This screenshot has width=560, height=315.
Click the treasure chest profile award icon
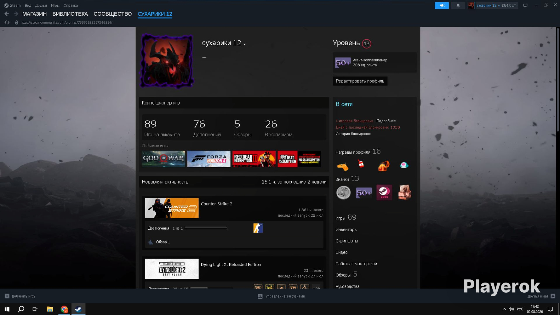(x=384, y=165)
